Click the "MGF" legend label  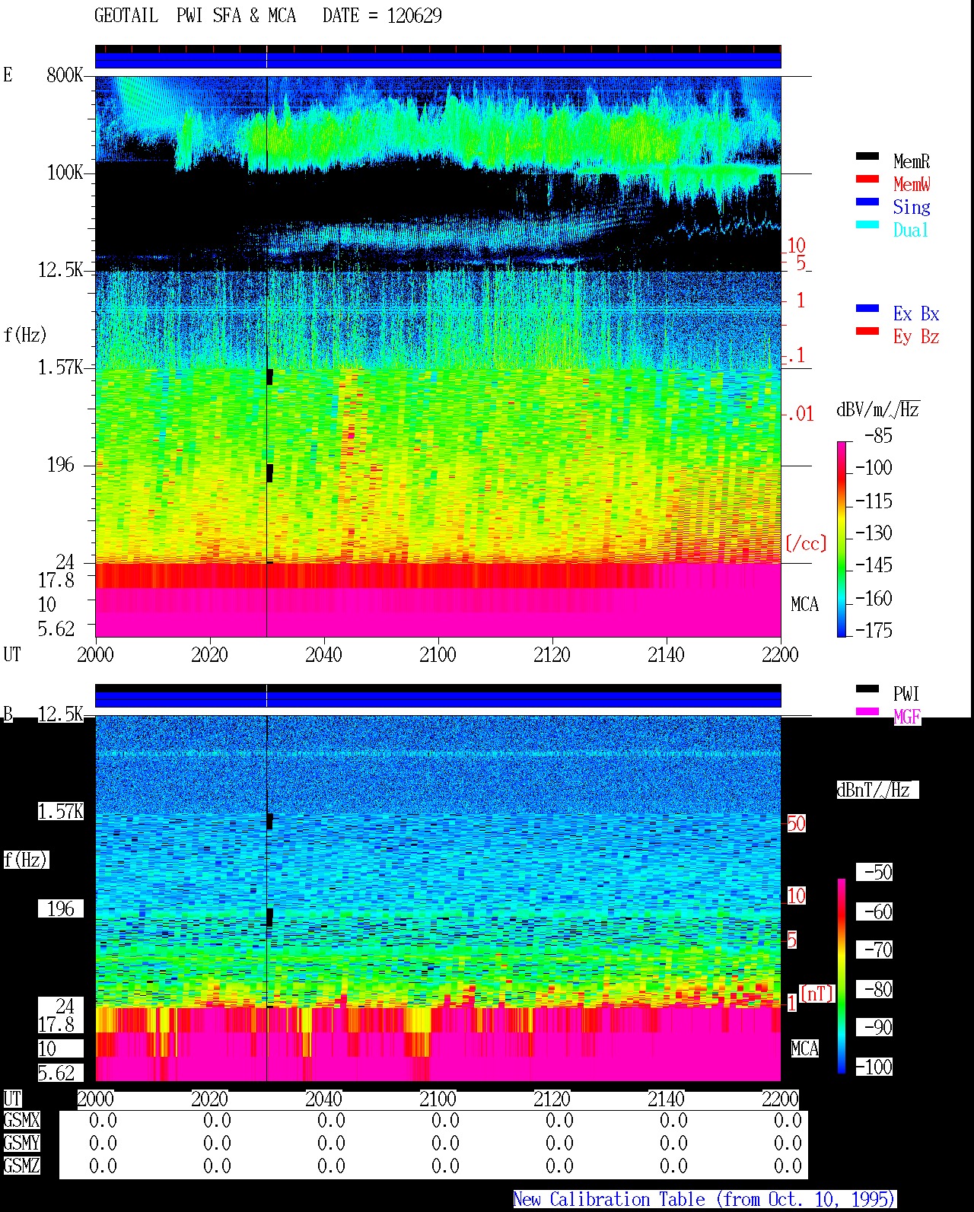click(x=907, y=717)
